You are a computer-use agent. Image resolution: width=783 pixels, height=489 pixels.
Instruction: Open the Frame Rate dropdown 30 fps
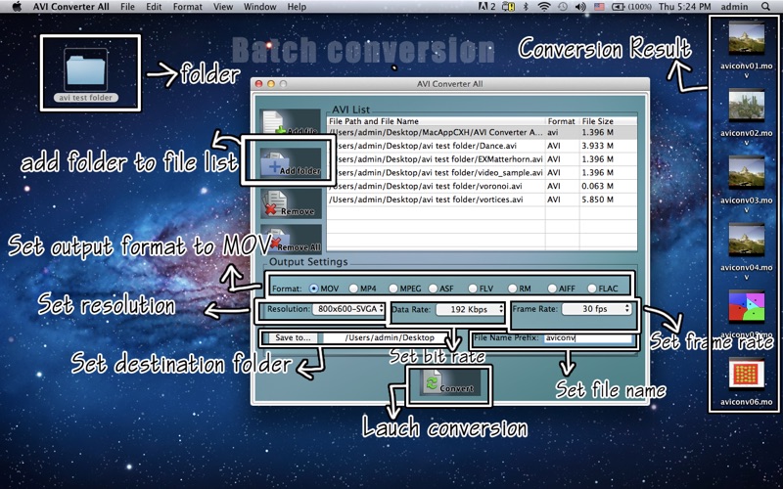tap(596, 309)
